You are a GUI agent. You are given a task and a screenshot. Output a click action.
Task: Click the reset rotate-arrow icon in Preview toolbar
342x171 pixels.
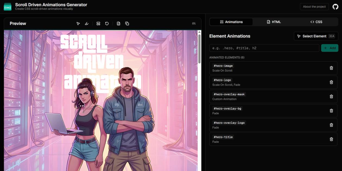(107, 24)
